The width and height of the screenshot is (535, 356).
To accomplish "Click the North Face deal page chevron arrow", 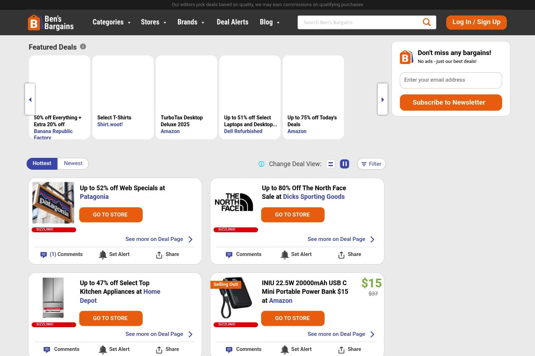I will pyautogui.click(x=373, y=239).
